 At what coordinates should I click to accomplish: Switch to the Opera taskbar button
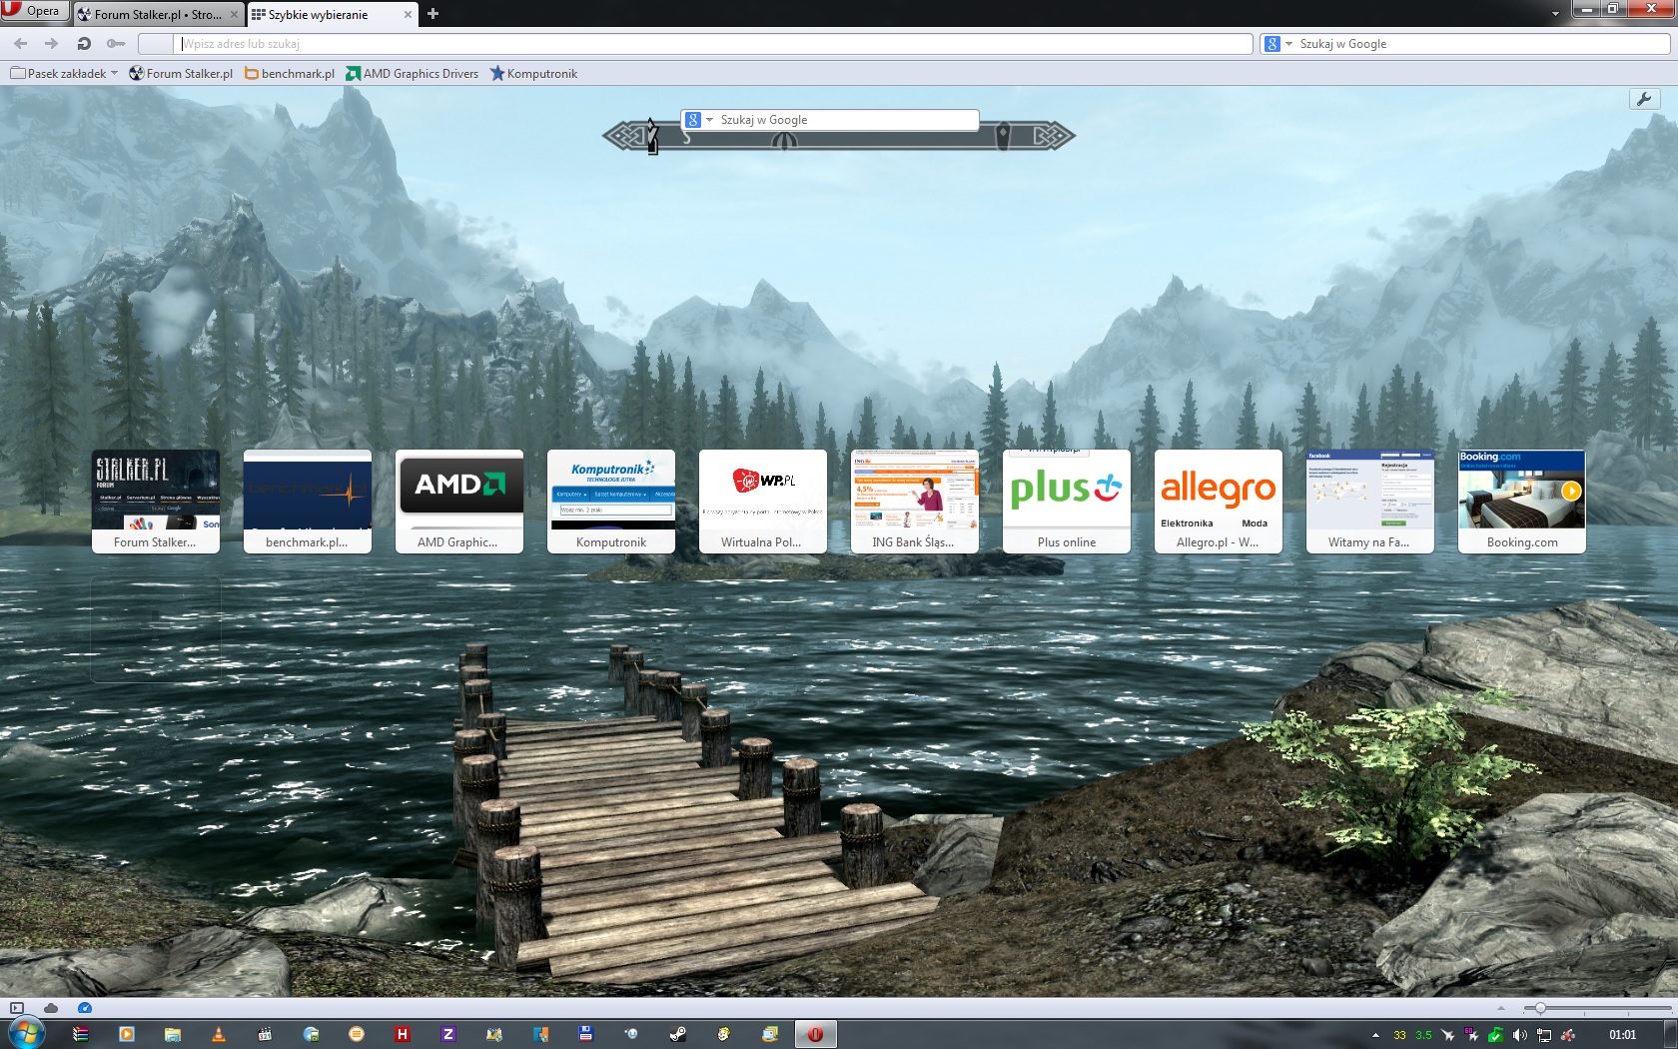coord(816,1034)
